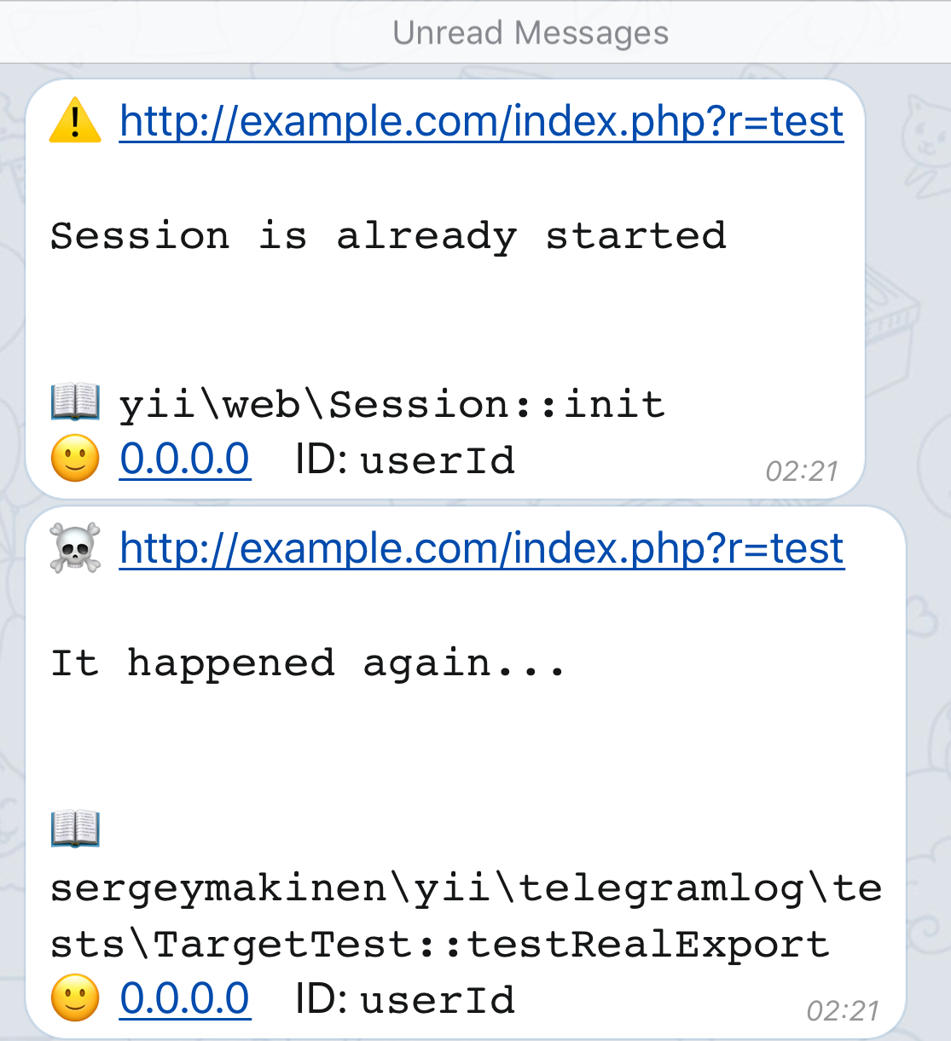Screen dimensions: 951x1041
Task: Click the 0.0.0.0 IP link in first message
Action: click(184, 460)
